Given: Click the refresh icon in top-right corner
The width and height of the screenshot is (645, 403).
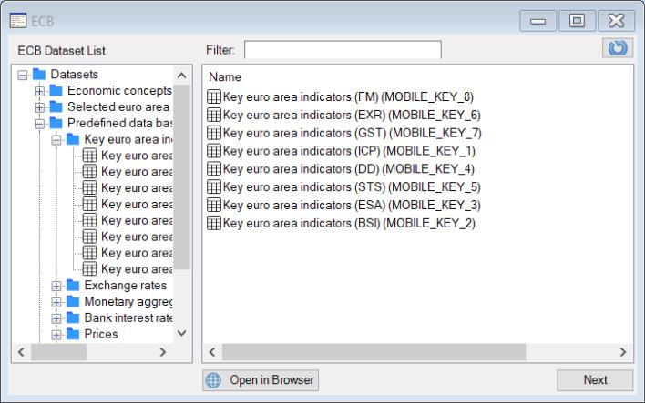Looking at the screenshot, I should pyautogui.click(x=618, y=48).
